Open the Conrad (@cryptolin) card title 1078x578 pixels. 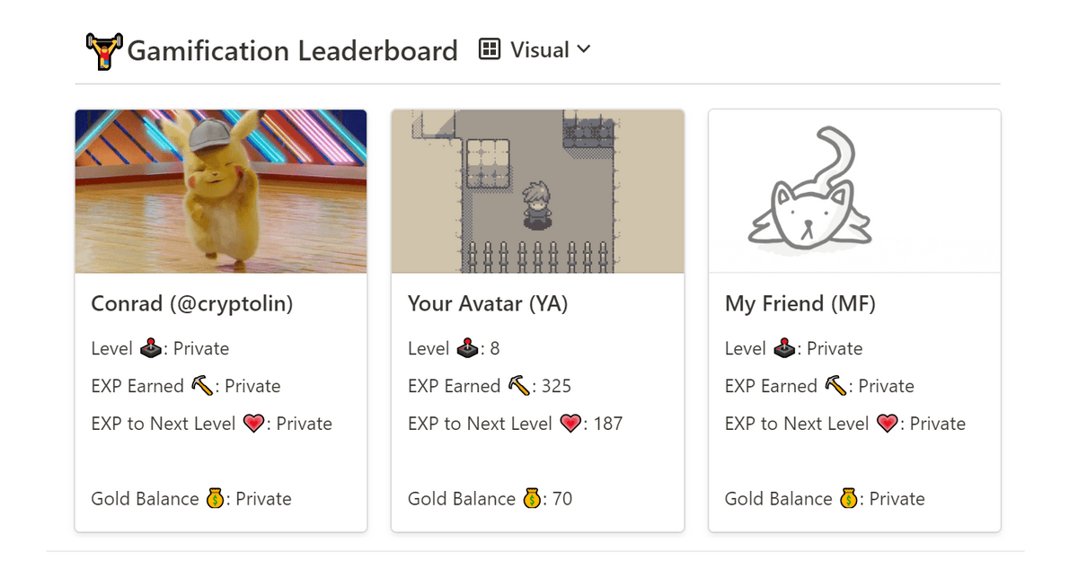192,304
